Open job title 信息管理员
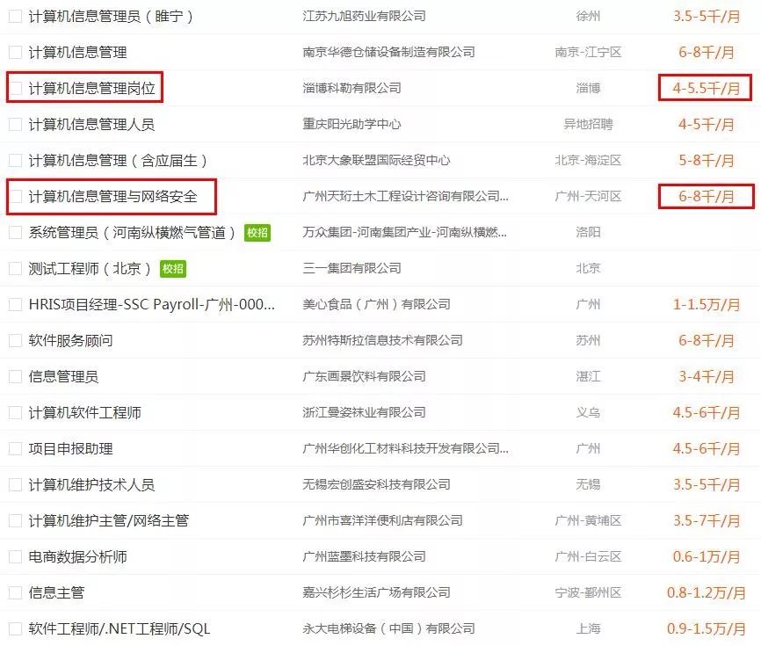Image resolution: width=761 pixels, height=646 pixels. click(63, 376)
